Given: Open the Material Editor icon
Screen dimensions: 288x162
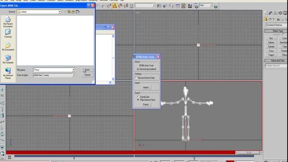Looking at the screenshot, I should pyautogui.click(x=190, y=6).
